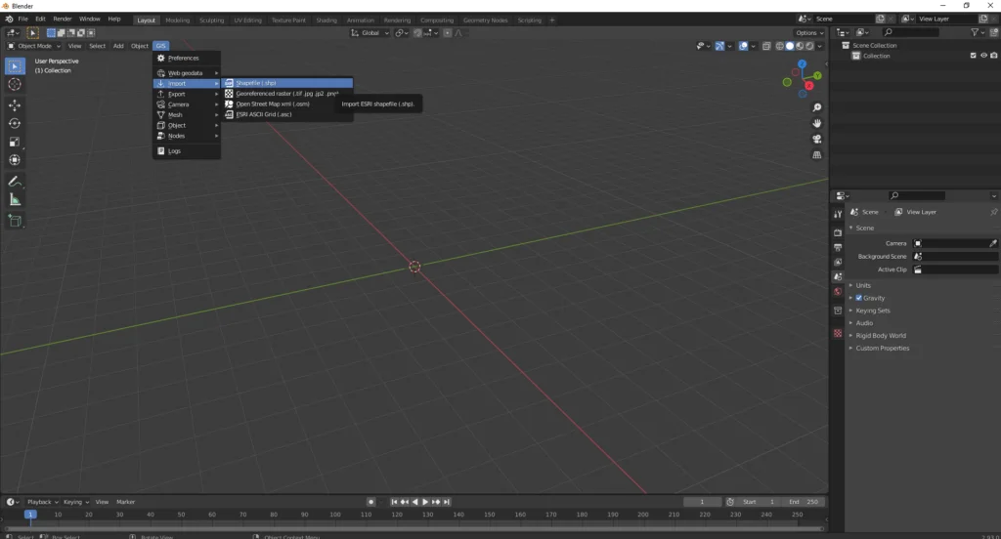The image size is (1001, 539).
Task: Choose Georeferenced raster import option
Action: (287, 94)
